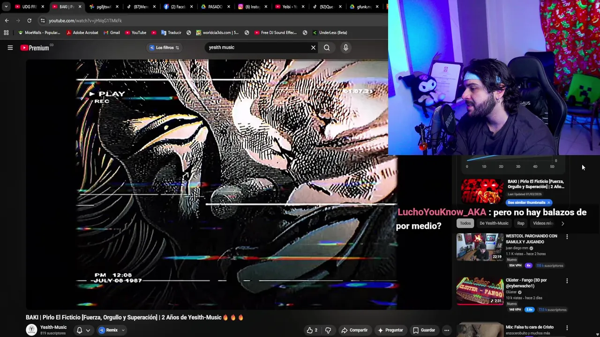Toggle the notification bell for Yesith-Music

click(79, 330)
